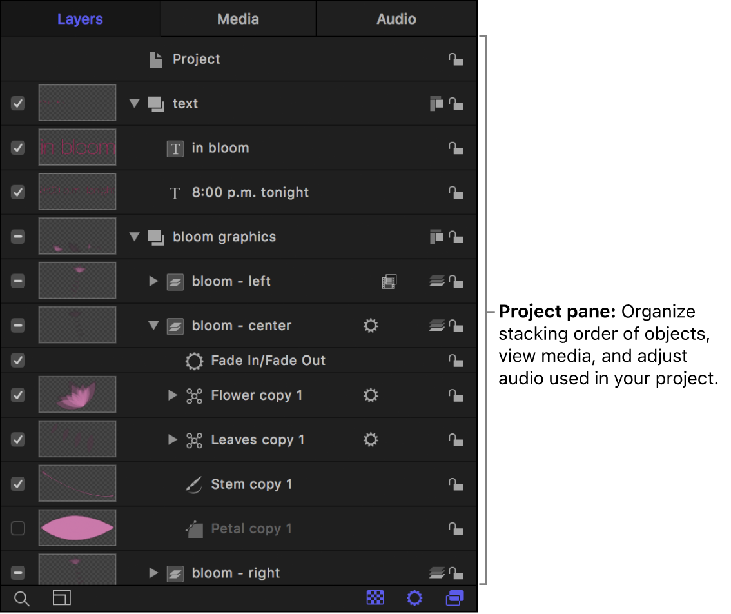The width and height of the screenshot is (731, 614).
Task: Open behaviors via gear icon on bloom - center
Action: [x=371, y=326]
